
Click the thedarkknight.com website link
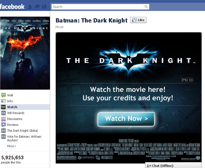161,156
